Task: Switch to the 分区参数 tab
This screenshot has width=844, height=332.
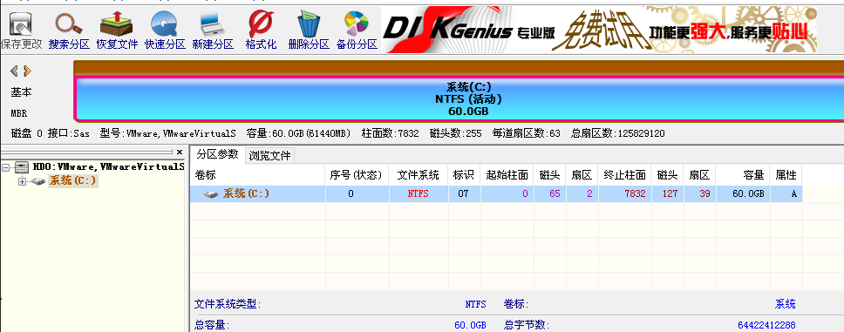Action: point(217,154)
